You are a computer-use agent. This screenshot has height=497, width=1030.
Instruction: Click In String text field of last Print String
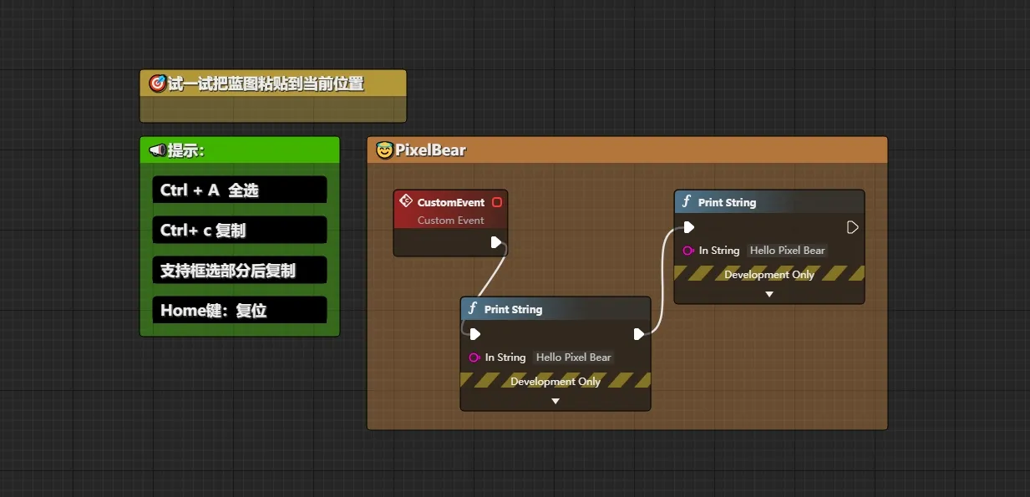click(x=787, y=251)
